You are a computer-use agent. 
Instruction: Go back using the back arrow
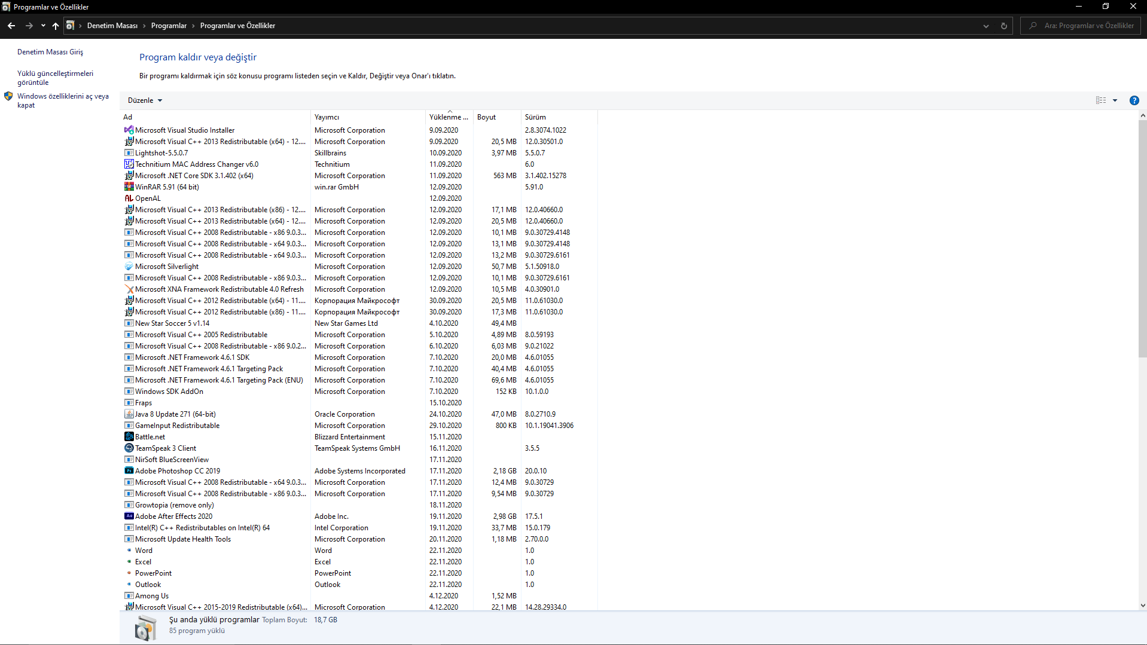(x=11, y=26)
